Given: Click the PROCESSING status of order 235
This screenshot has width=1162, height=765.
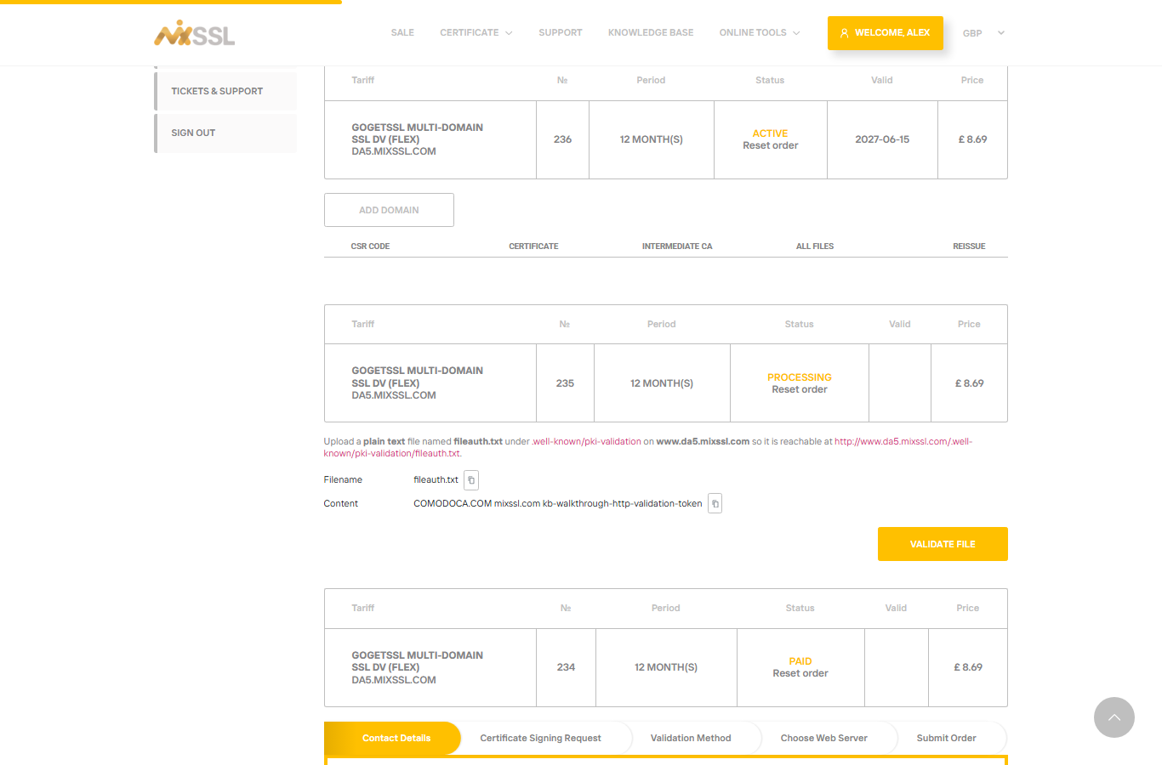Looking at the screenshot, I should click(x=799, y=377).
